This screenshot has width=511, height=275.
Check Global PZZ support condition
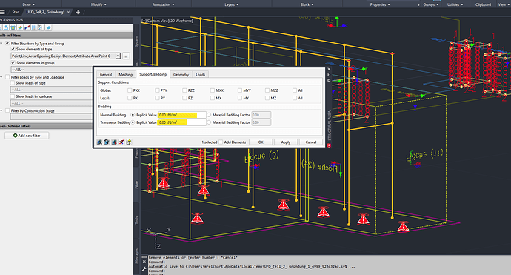(x=184, y=90)
